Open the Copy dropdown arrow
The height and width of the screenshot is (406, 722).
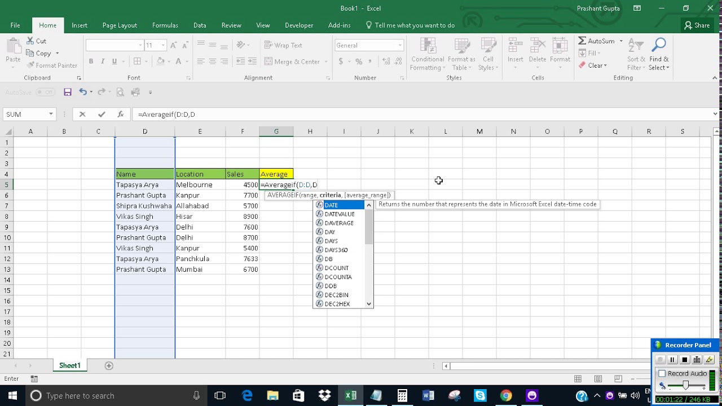(57, 54)
